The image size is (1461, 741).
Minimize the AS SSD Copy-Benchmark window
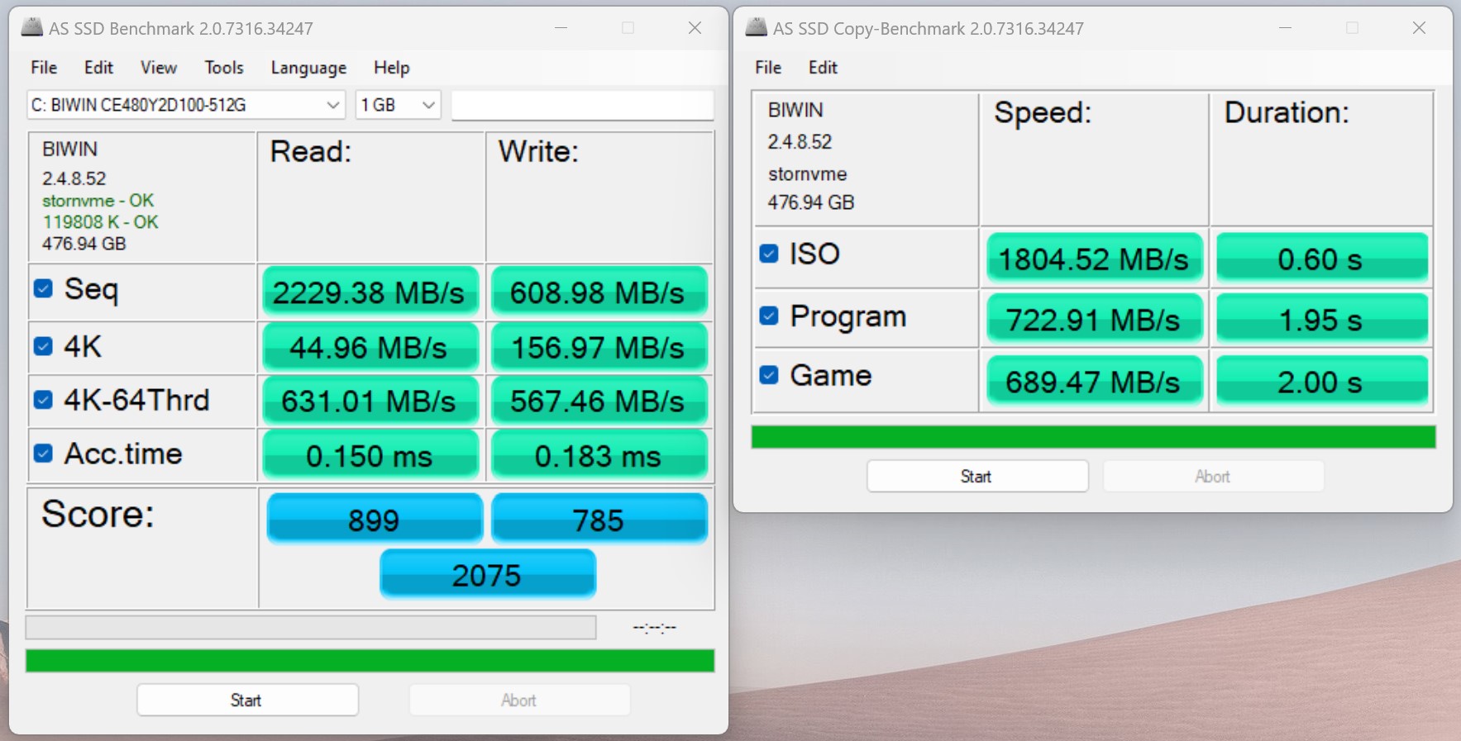click(1285, 28)
